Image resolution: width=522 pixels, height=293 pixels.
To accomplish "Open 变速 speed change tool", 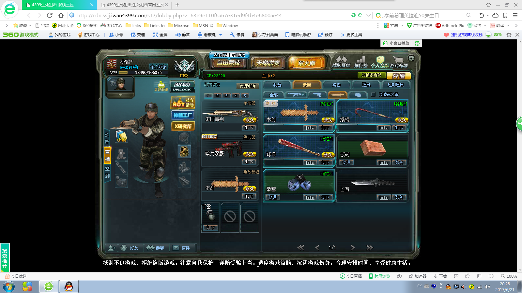I will [x=138, y=35].
